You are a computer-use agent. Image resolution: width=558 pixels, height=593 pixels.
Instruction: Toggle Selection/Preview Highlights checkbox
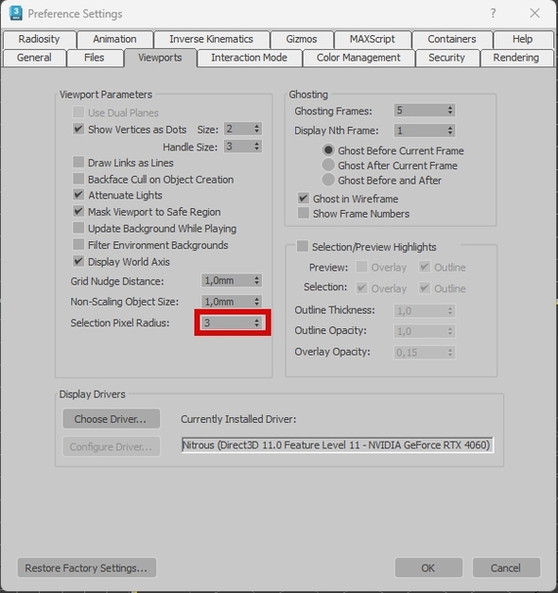point(303,246)
